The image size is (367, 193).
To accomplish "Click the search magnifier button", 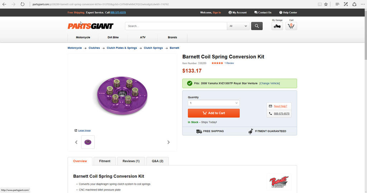I will point(257,26).
